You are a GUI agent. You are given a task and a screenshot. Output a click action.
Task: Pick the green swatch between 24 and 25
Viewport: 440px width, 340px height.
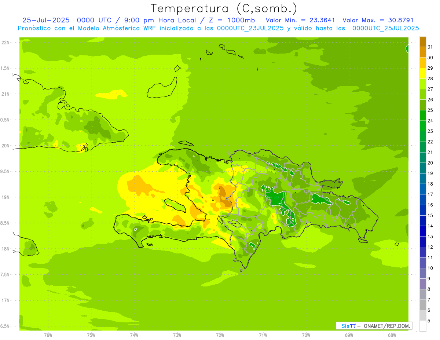pyautogui.click(x=423, y=115)
